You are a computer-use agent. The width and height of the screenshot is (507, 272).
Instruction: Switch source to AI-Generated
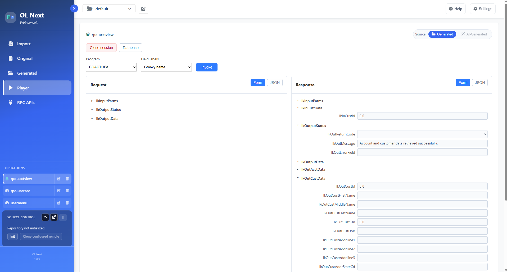pyautogui.click(x=474, y=34)
